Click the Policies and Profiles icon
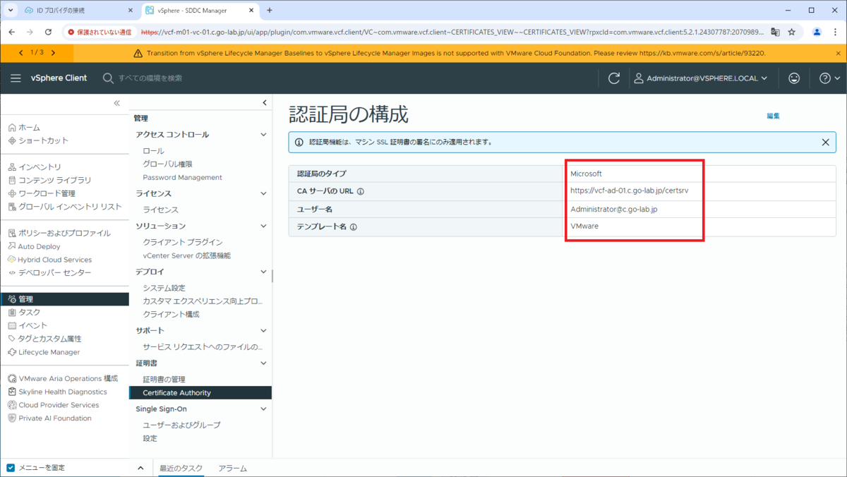847x477 pixels. (x=12, y=234)
